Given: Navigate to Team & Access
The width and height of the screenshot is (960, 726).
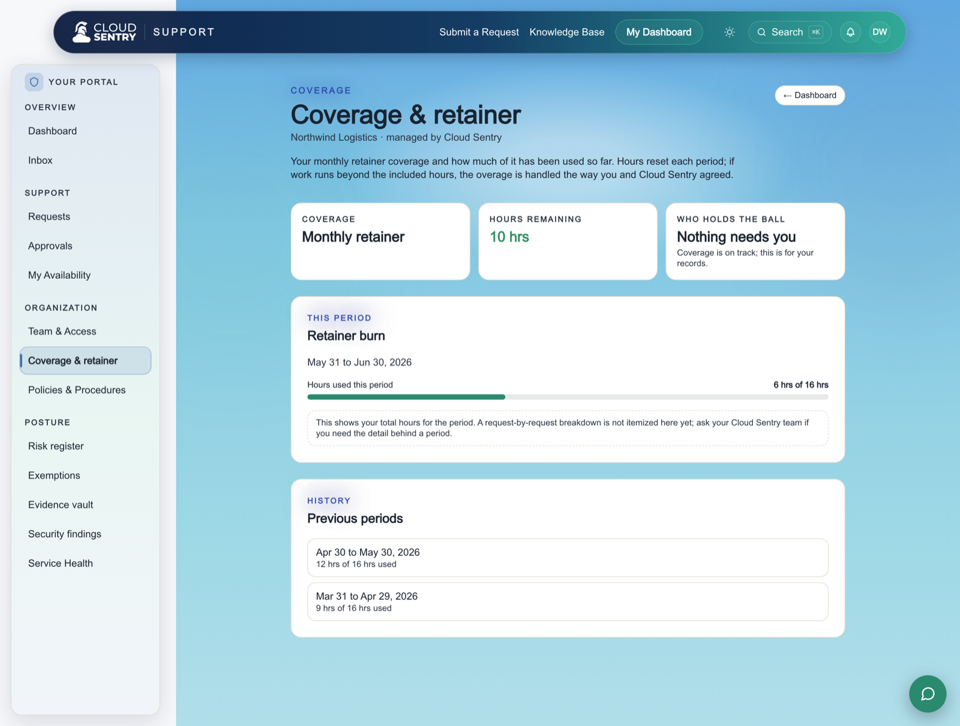Looking at the screenshot, I should point(85,332).
